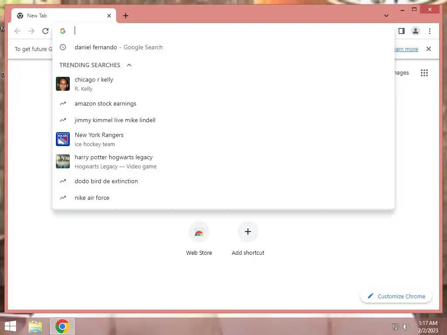The width and height of the screenshot is (447, 335).
Task: Click the Chrome taskbar icon
Action: (62, 326)
